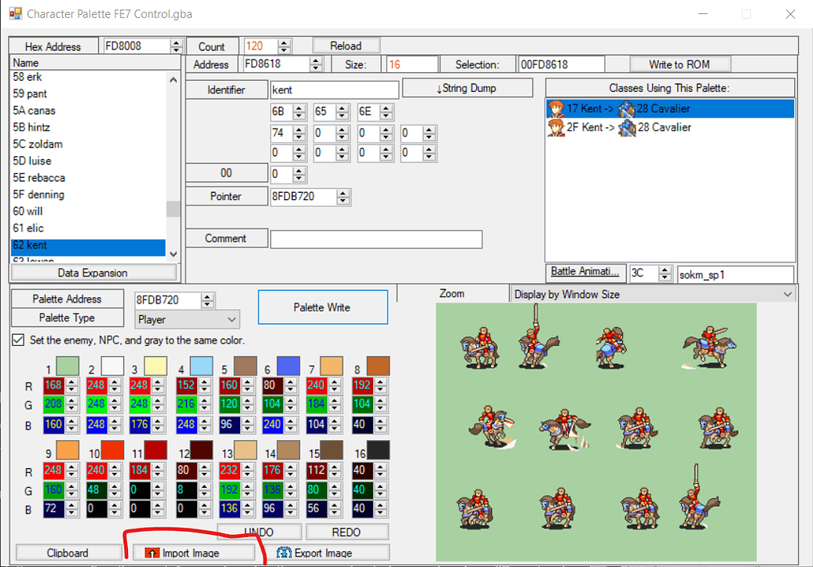
Task: Click the application icon in the title bar
Action: click(x=16, y=13)
